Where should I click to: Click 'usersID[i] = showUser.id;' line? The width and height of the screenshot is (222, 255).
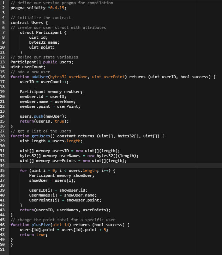[58, 190]
